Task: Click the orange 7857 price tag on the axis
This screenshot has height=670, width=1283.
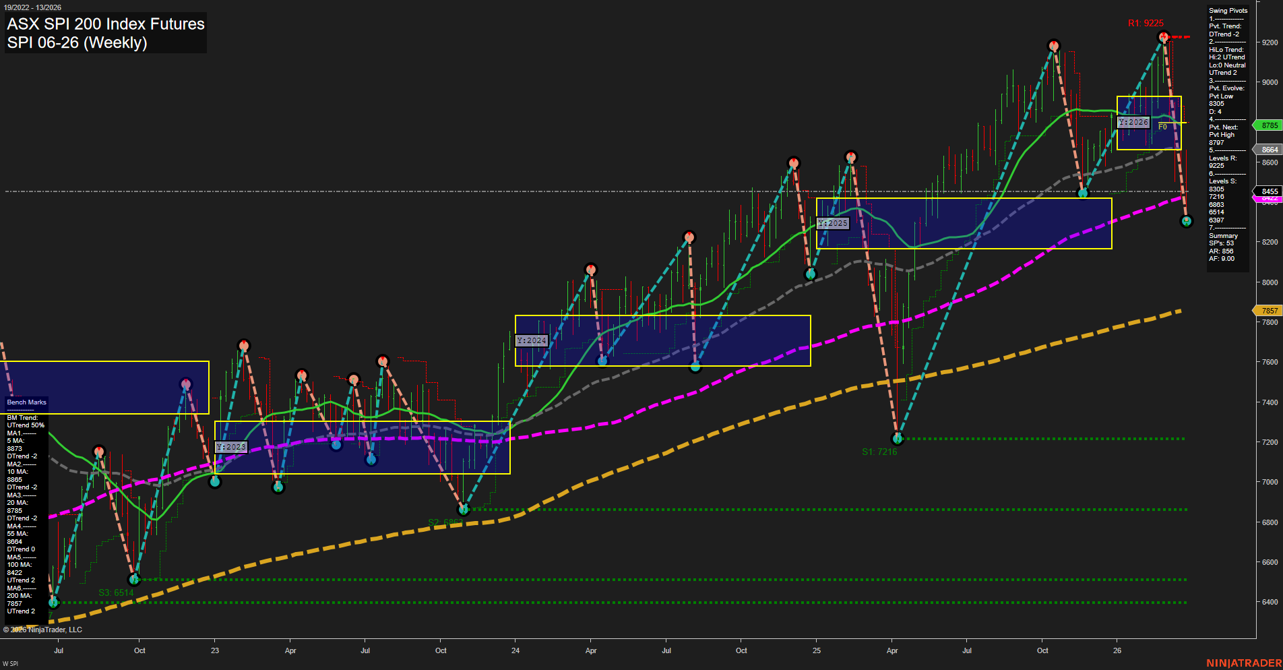Action: pyautogui.click(x=1268, y=311)
